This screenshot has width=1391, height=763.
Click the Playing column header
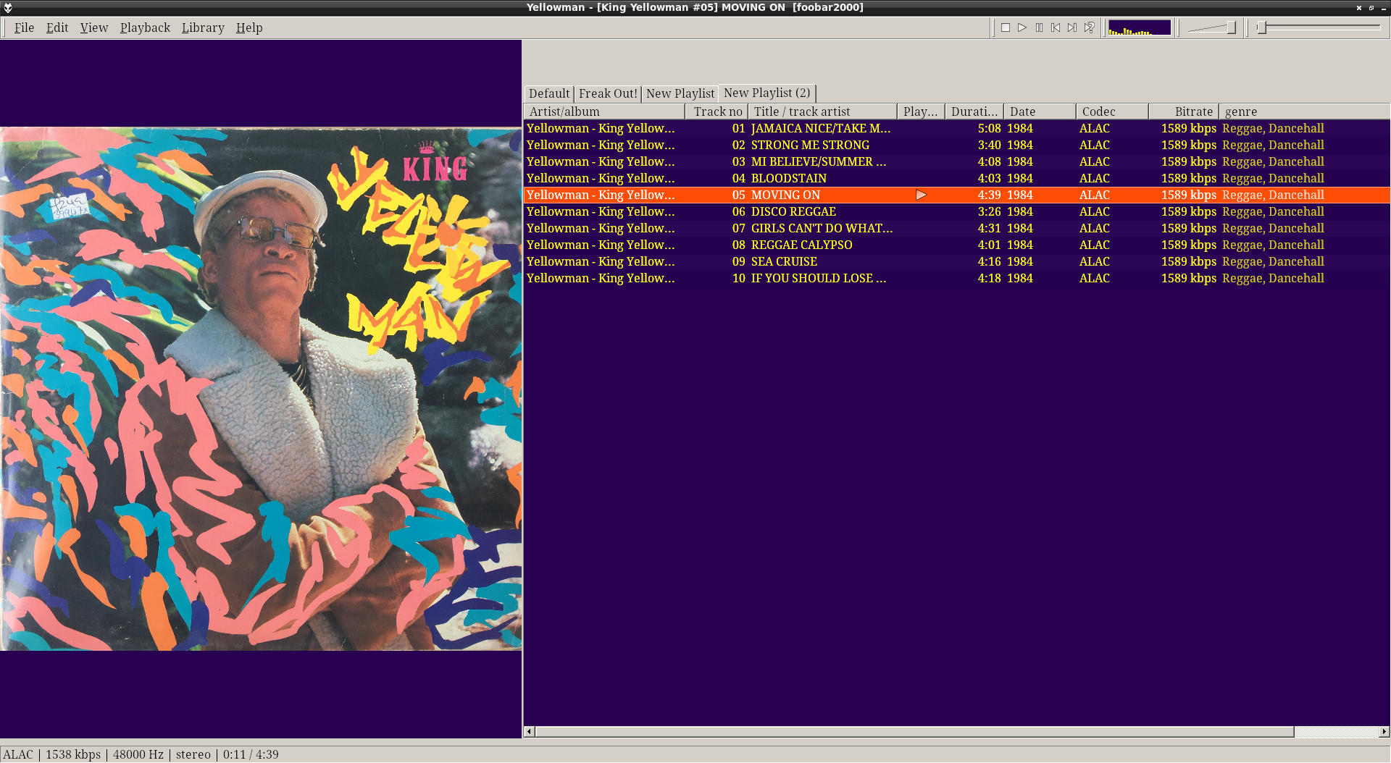pyautogui.click(x=921, y=111)
